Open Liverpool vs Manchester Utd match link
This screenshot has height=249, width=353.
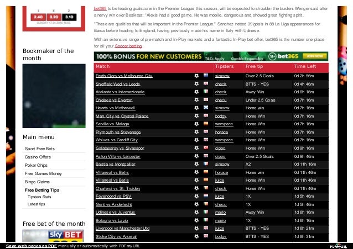pyautogui.click(x=122, y=229)
